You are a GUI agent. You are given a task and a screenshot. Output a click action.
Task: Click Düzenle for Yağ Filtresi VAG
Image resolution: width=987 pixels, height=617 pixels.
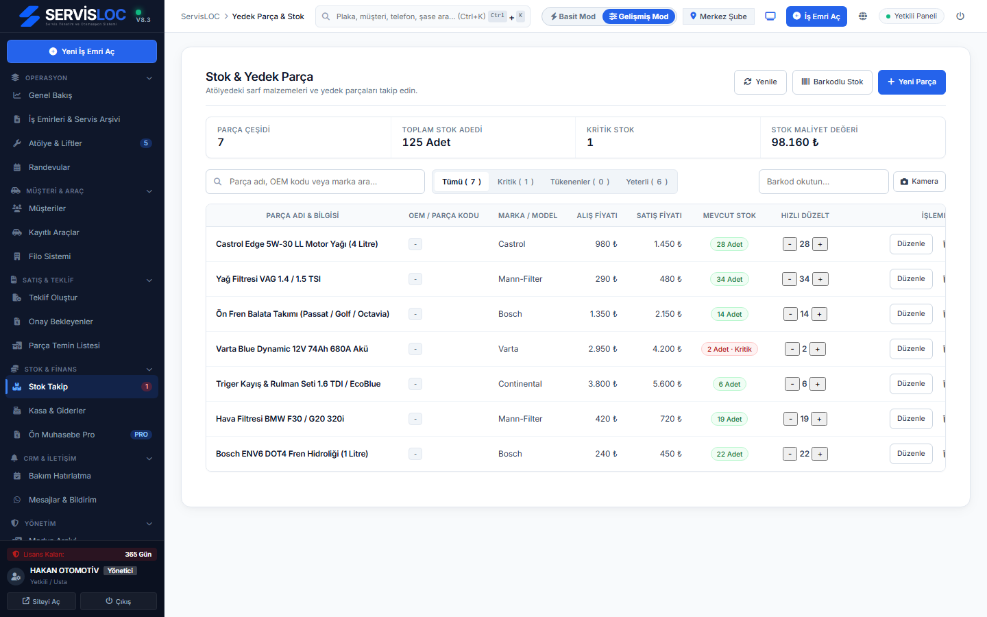[x=911, y=279]
